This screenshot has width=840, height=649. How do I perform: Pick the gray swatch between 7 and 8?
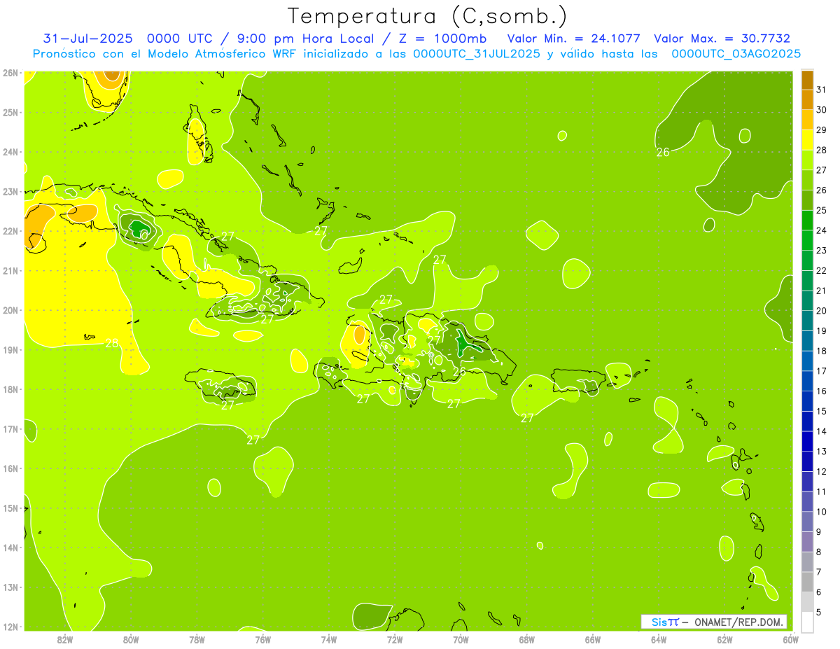(x=807, y=561)
